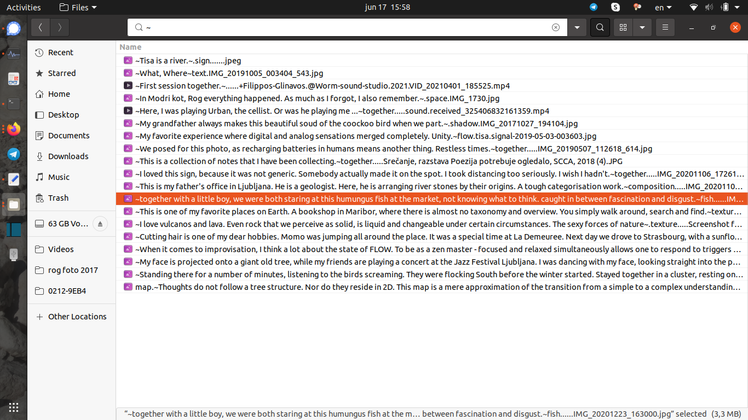This screenshot has width=748, height=420.
Task: Select the '~Tisa is a river' file
Action: click(431, 61)
